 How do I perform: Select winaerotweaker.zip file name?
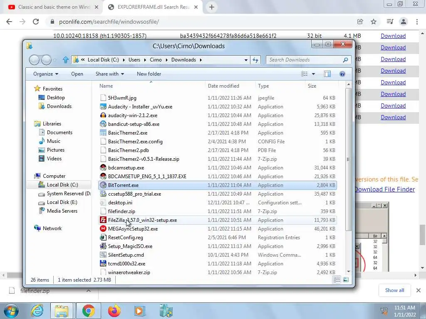coord(129,272)
